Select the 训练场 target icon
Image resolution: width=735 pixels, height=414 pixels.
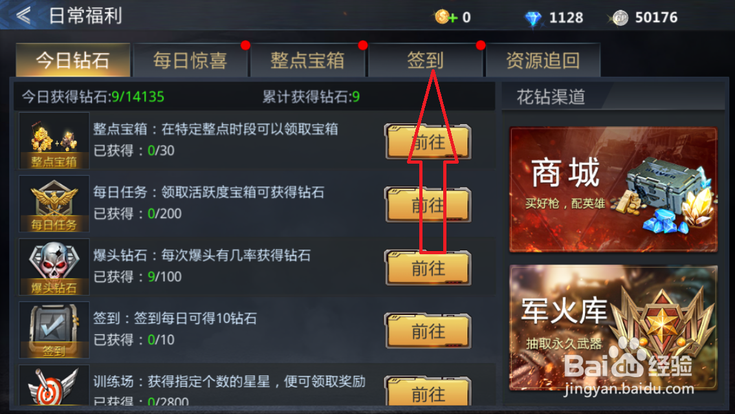pyautogui.click(x=54, y=386)
